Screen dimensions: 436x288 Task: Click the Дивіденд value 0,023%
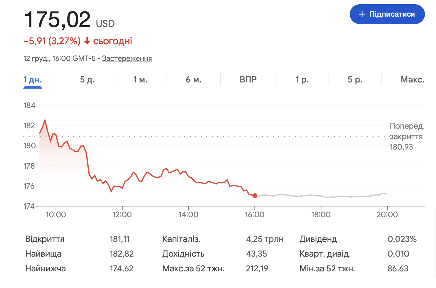tap(402, 239)
